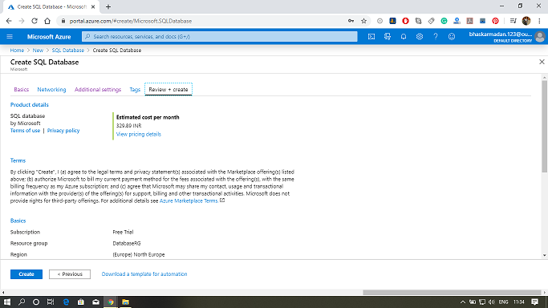Open the Help question mark icon
This screenshot has width=548, height=308.
click(436, 37)
